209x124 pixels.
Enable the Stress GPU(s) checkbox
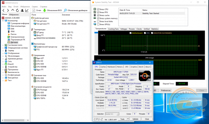(98, 24)
